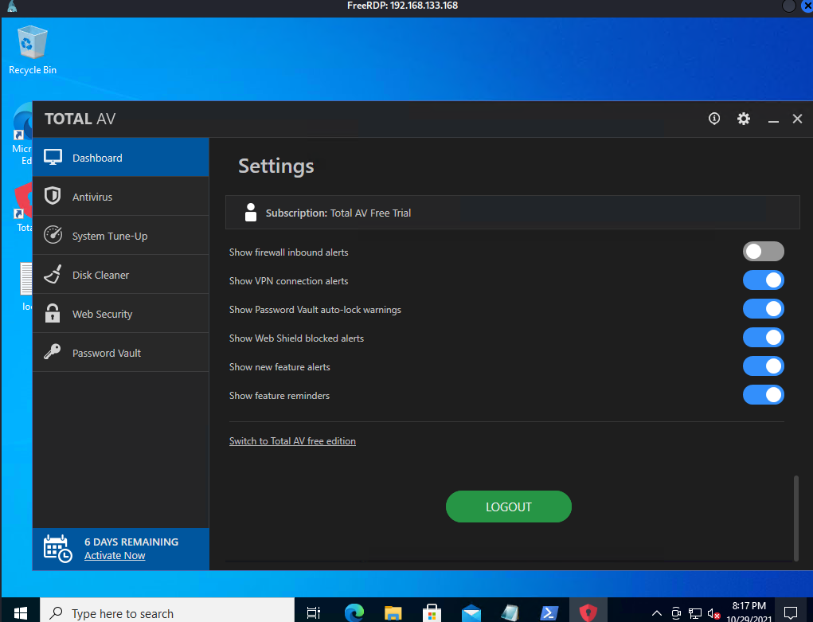Click the subscription user icon
The height and width of the screenshot is (622, 813).
click(x=251, y=212)
